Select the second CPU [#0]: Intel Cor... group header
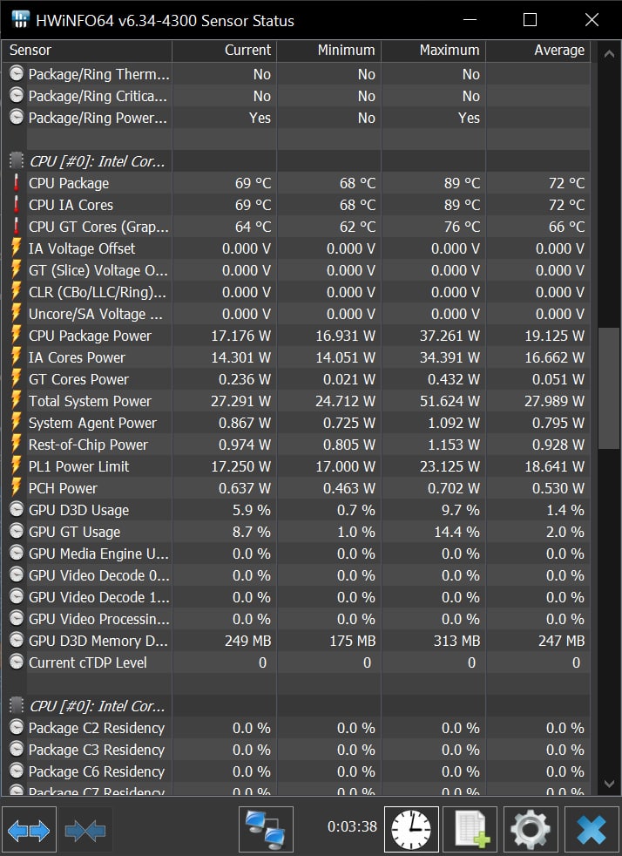Viewport: 622px width, 856px height. 97,706
